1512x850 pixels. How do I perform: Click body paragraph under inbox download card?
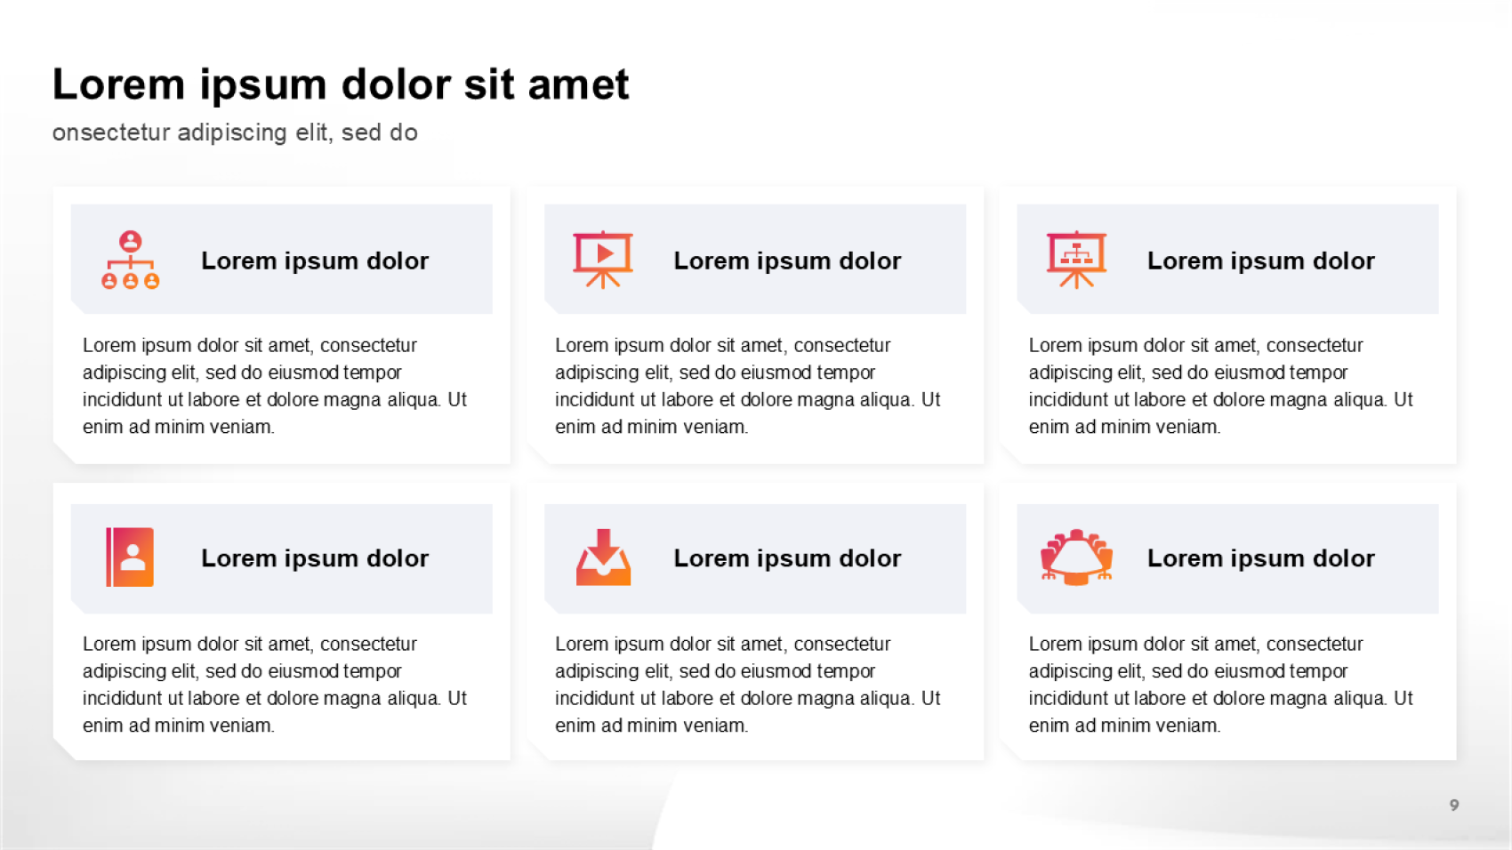pyautogui.click(x=747, y=685)
